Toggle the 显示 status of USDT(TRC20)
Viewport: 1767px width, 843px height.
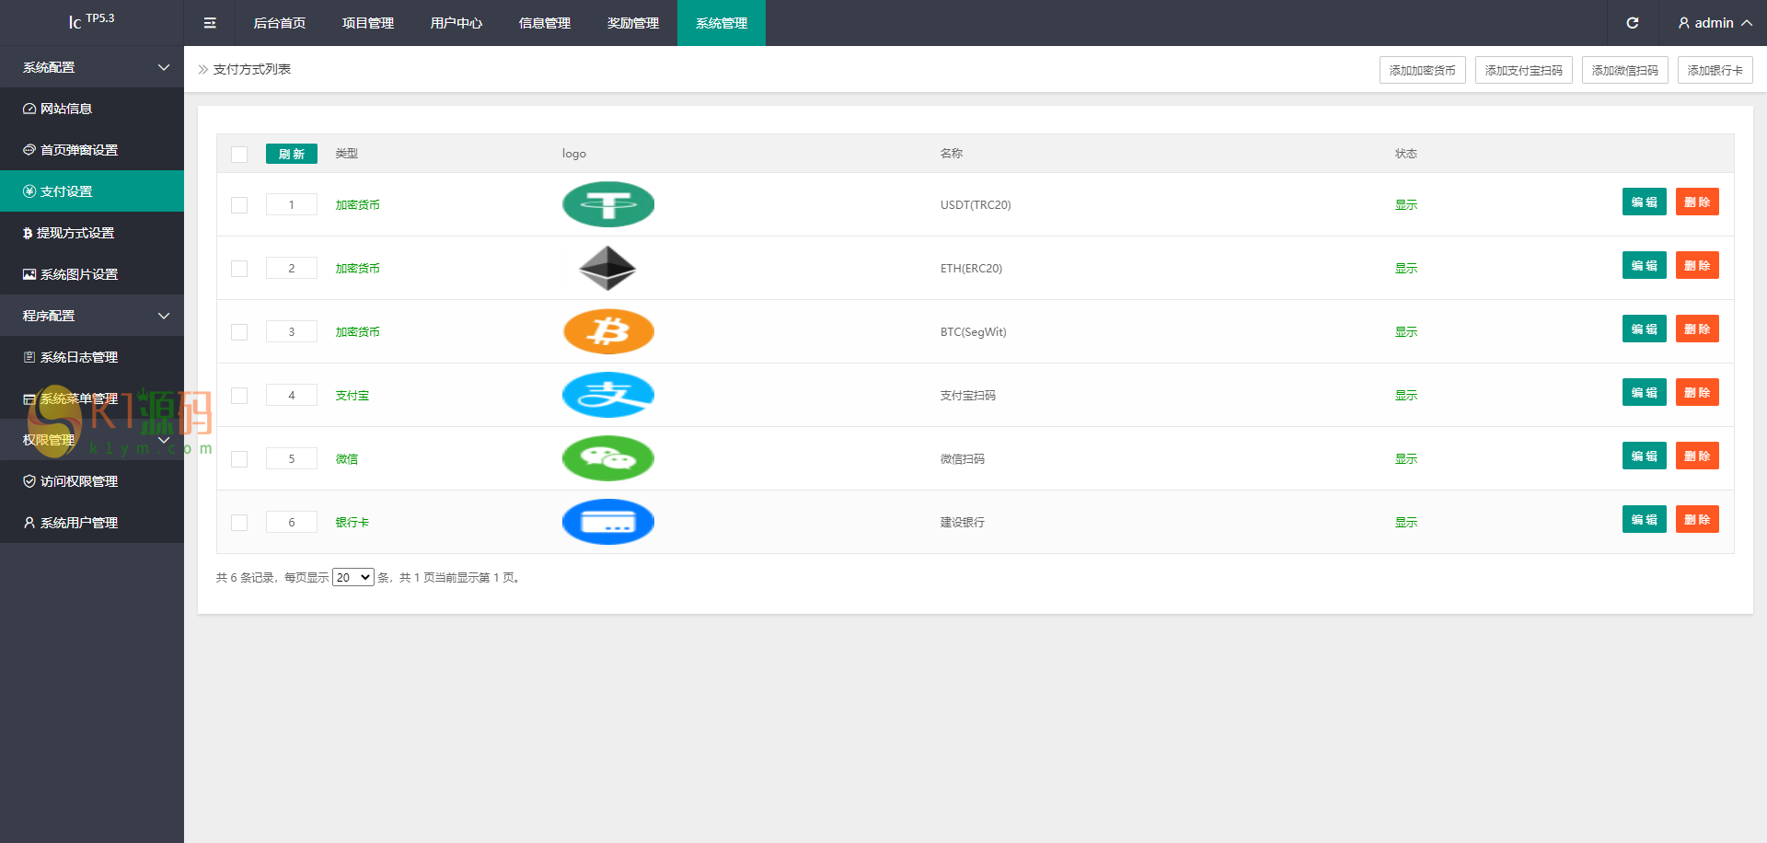pos(1405,204)
